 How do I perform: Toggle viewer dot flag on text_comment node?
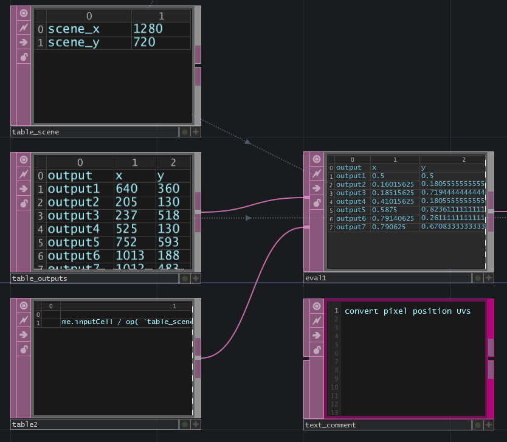pyautogui.click(x=477, y=425)
